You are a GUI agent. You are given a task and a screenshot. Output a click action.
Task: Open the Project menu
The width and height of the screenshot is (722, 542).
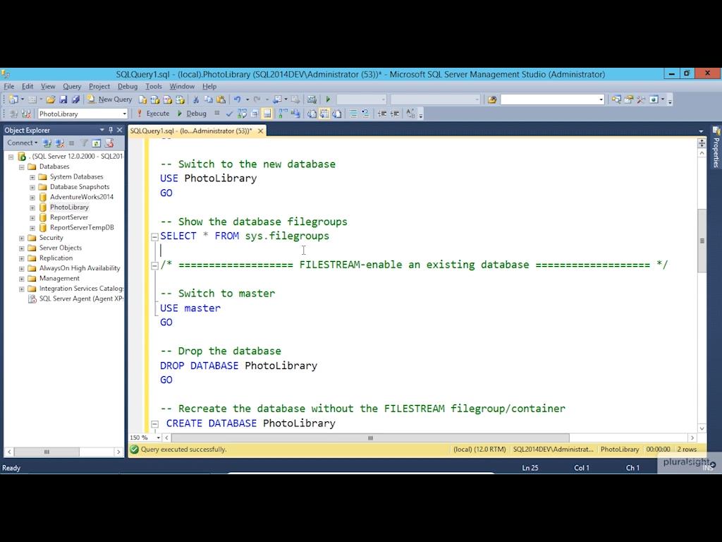coord(99,86)
